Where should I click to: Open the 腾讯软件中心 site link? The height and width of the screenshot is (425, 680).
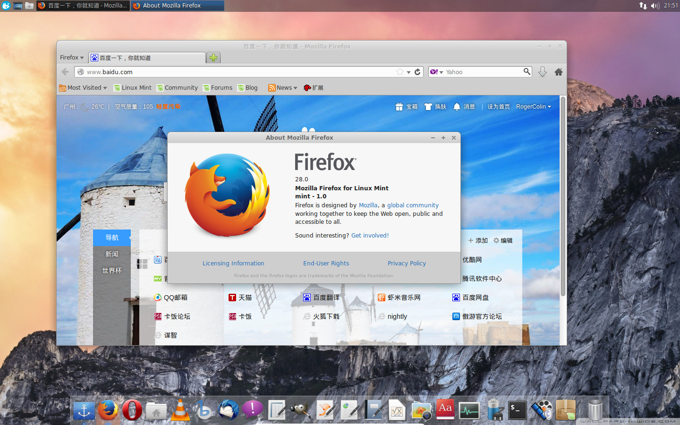coord(482,279)
